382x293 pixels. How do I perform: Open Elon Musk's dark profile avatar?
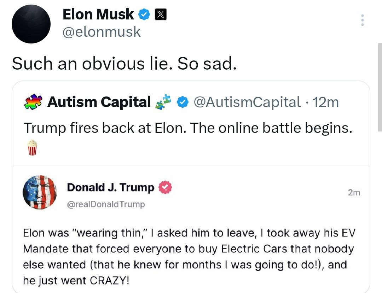click(31, 24)
